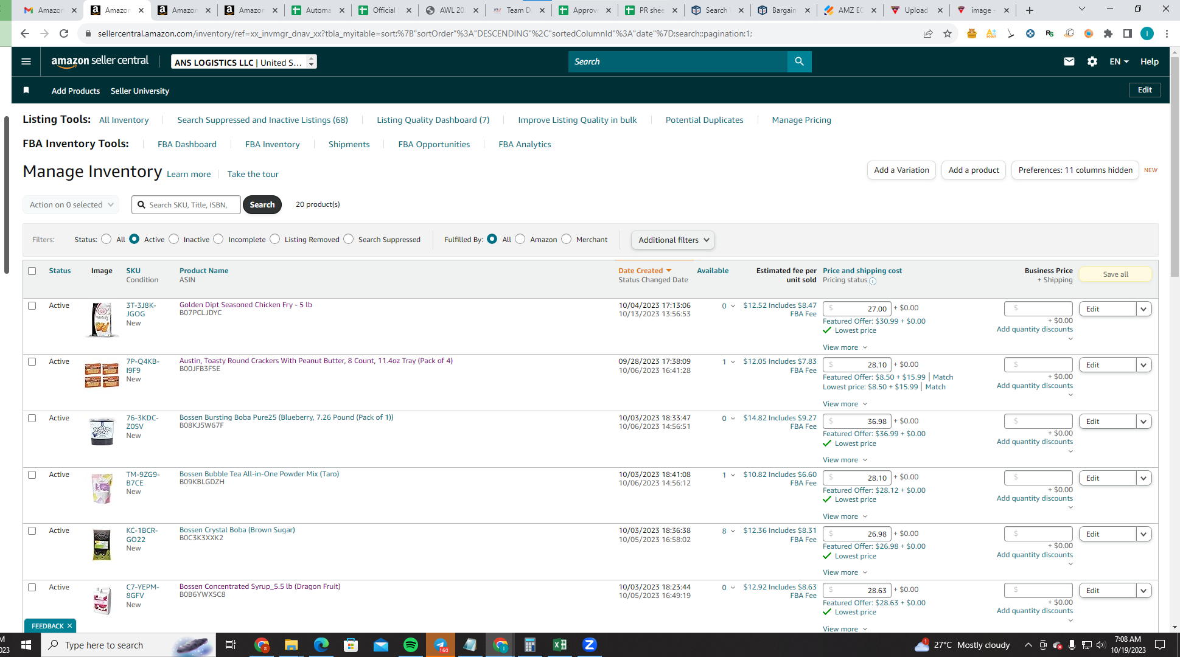The height and width of the screenshot is (657, 1180).
Task: Open the Action on 0 selected dropdown
Action: click(x=71, y=204)
